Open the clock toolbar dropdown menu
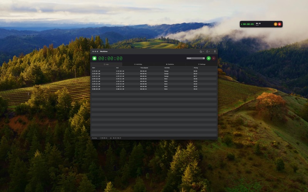 pyautogui.click(x=201, y=51)
